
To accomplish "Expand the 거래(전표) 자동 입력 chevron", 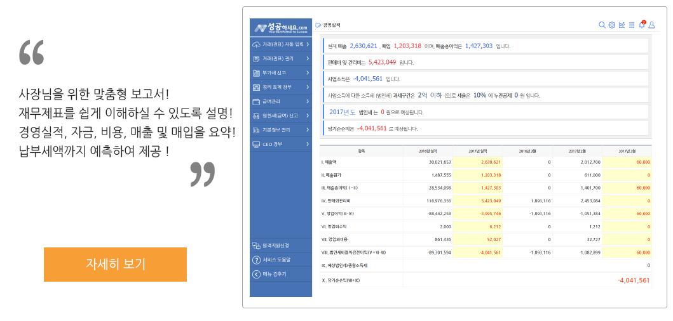I will (x=308, y=44).
